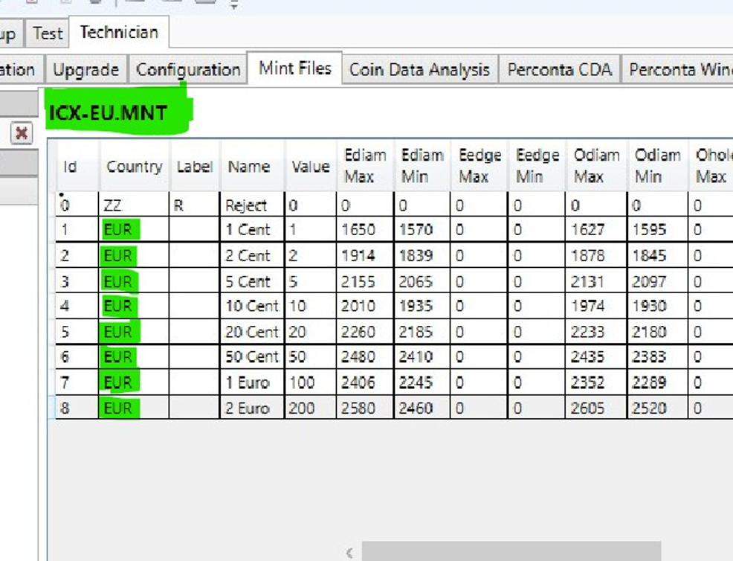Select the 5 Cent name cell
The height and width of the screenshot is (561, 733).
[x=251, y=281]
